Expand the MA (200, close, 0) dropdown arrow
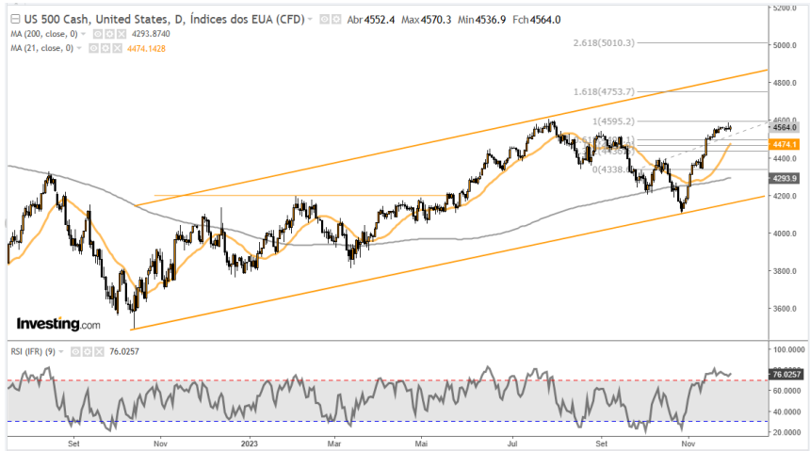810x451 pixels. click(83, 33)
